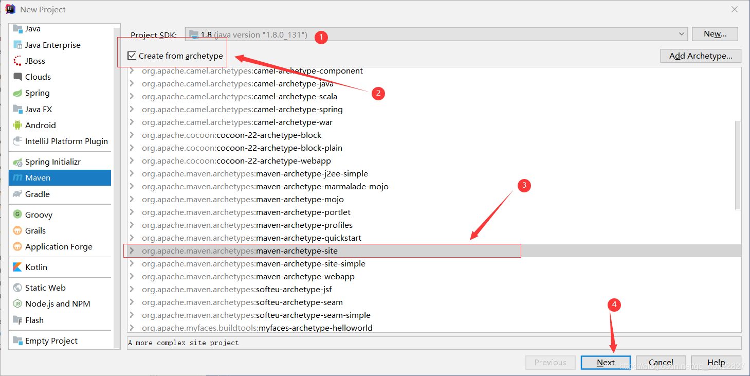Select softeu-archetype-seam-simple row
Screen dimensions: 750x376
[x=434, y=315]
